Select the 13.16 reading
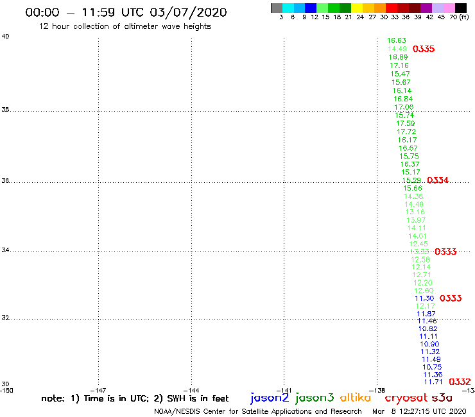Screen dimensions: 475x417 tap(415, 212)
